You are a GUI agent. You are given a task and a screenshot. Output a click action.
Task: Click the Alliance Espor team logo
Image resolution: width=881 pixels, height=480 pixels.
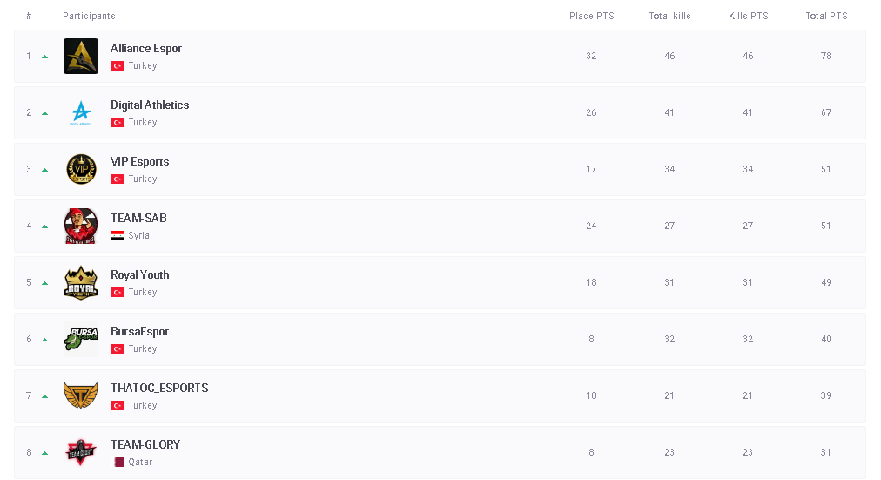pyautogui.click(x=81, y=57)
